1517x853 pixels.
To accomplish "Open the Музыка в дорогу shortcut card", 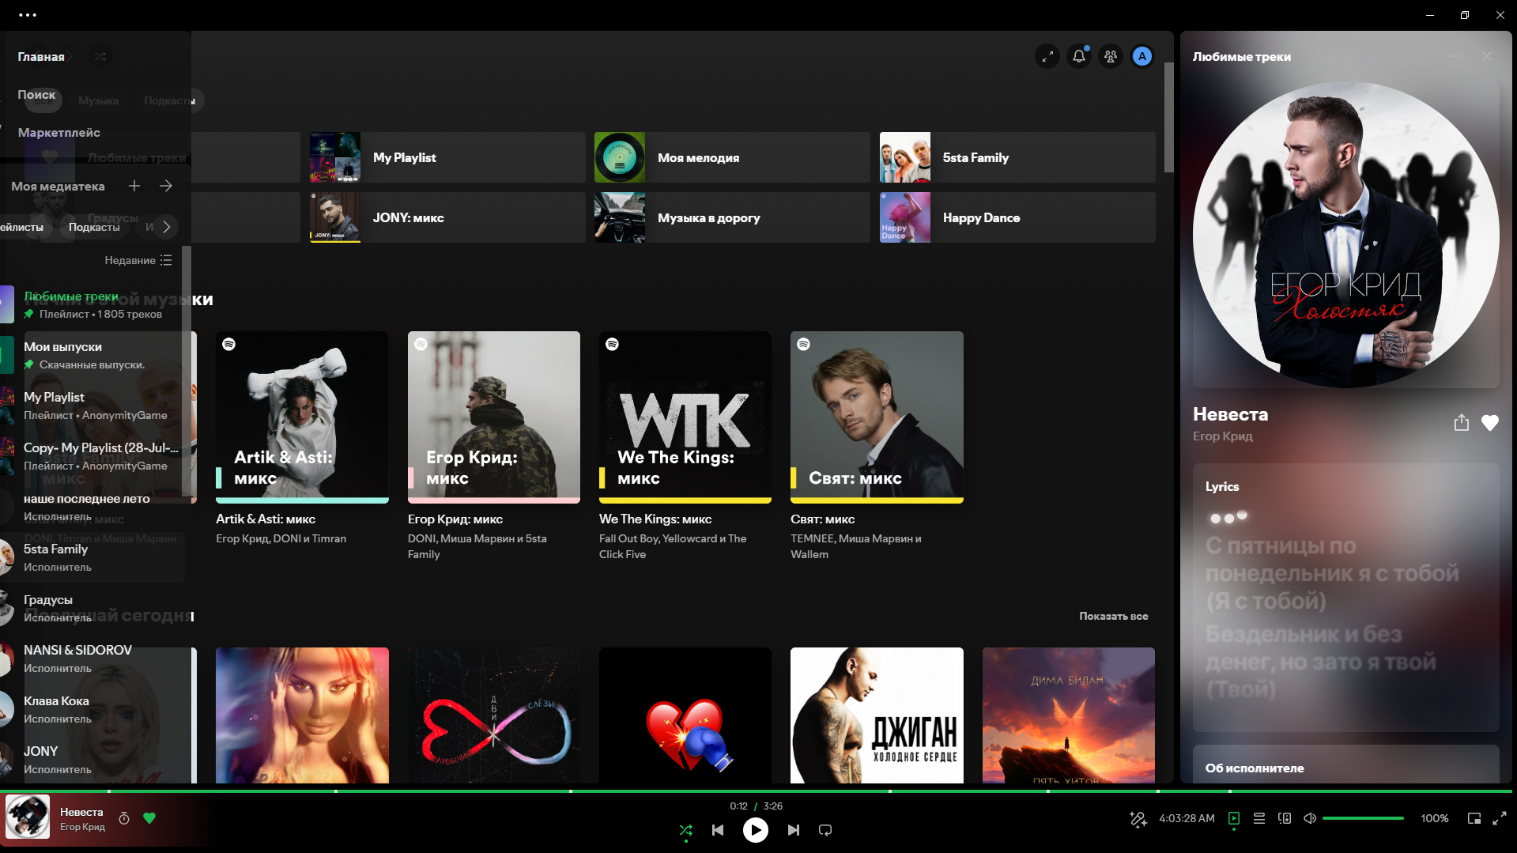I will (732, 217).
